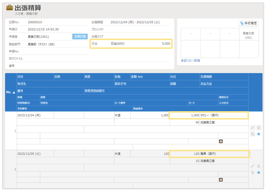Click the blue star icon for row 1
Screen dimensions: 267x191
coord(259,134)
